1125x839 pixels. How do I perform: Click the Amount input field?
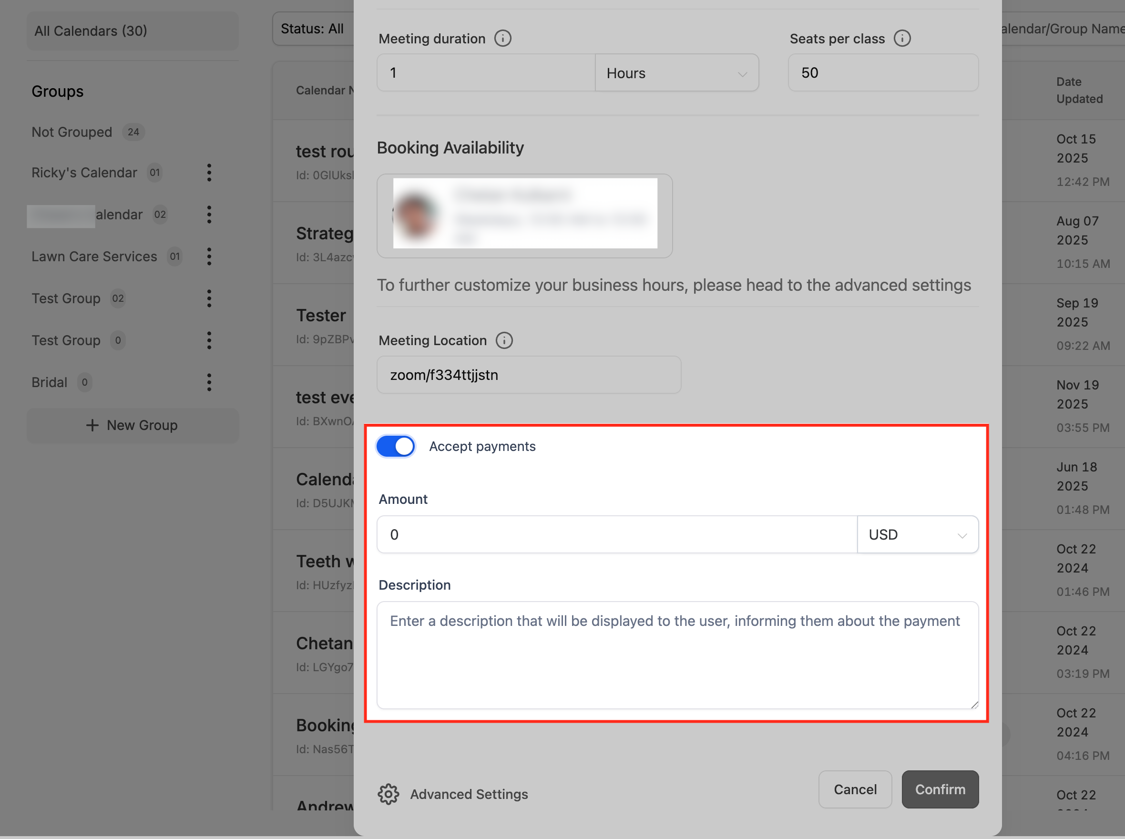point(616,535)
